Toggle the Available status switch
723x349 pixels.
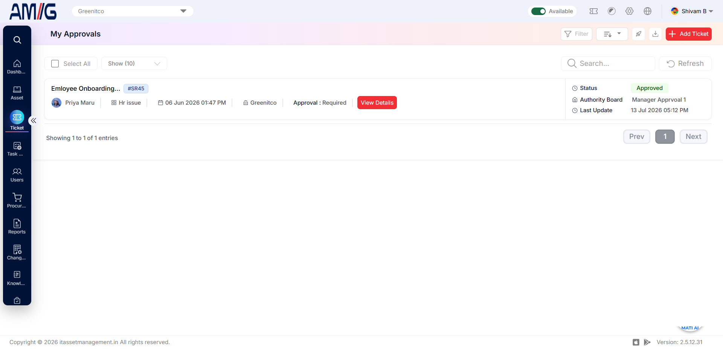point(538,11)
